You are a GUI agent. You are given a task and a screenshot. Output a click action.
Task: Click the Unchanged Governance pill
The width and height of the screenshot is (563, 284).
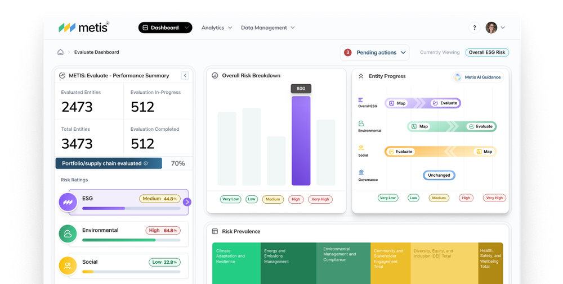(x=439, y=175)
